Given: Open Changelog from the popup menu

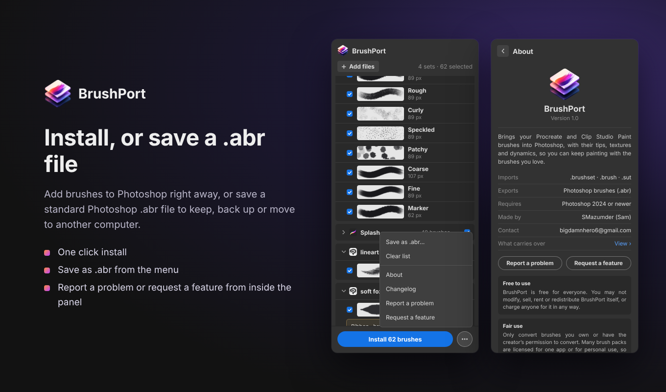Looking at the screenshot, I should click(x=426, y=289).
